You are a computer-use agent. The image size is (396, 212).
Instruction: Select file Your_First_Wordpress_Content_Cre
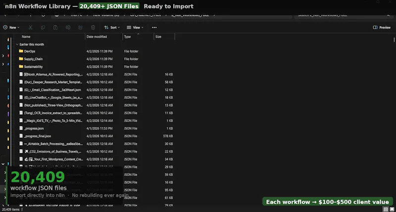[53, 159]
